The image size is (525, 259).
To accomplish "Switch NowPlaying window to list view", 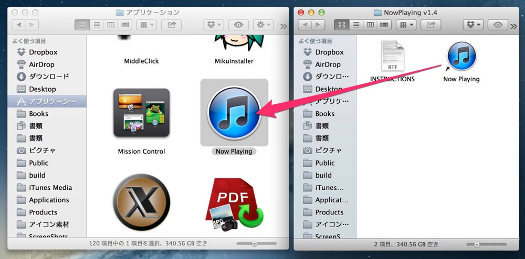I will [356, 25].
